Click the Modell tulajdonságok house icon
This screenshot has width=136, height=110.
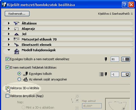pos(17,51)
